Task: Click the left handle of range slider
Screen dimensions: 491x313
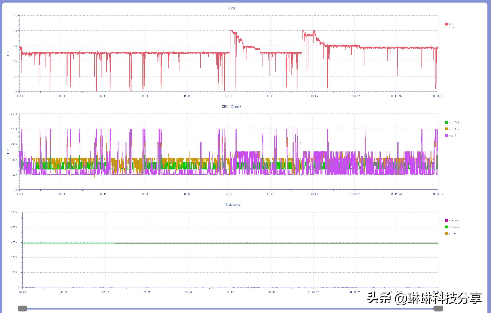Action: [23, 308]
